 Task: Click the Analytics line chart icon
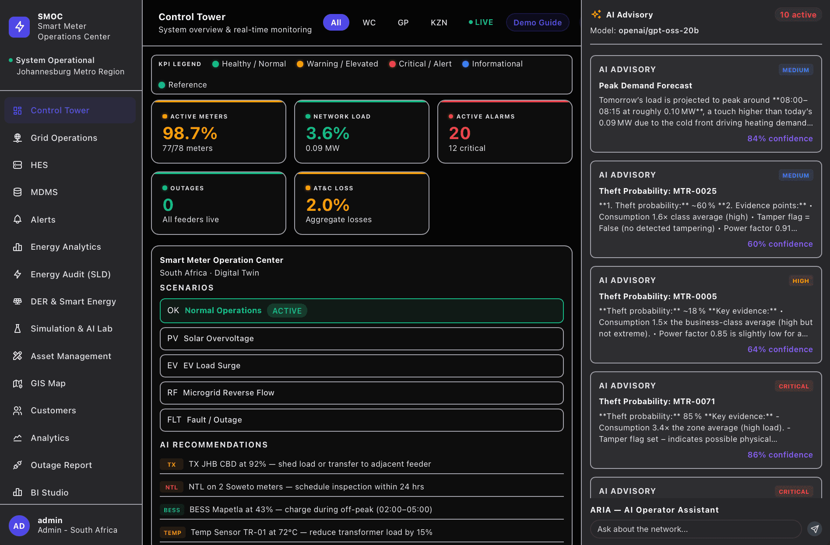18,438
